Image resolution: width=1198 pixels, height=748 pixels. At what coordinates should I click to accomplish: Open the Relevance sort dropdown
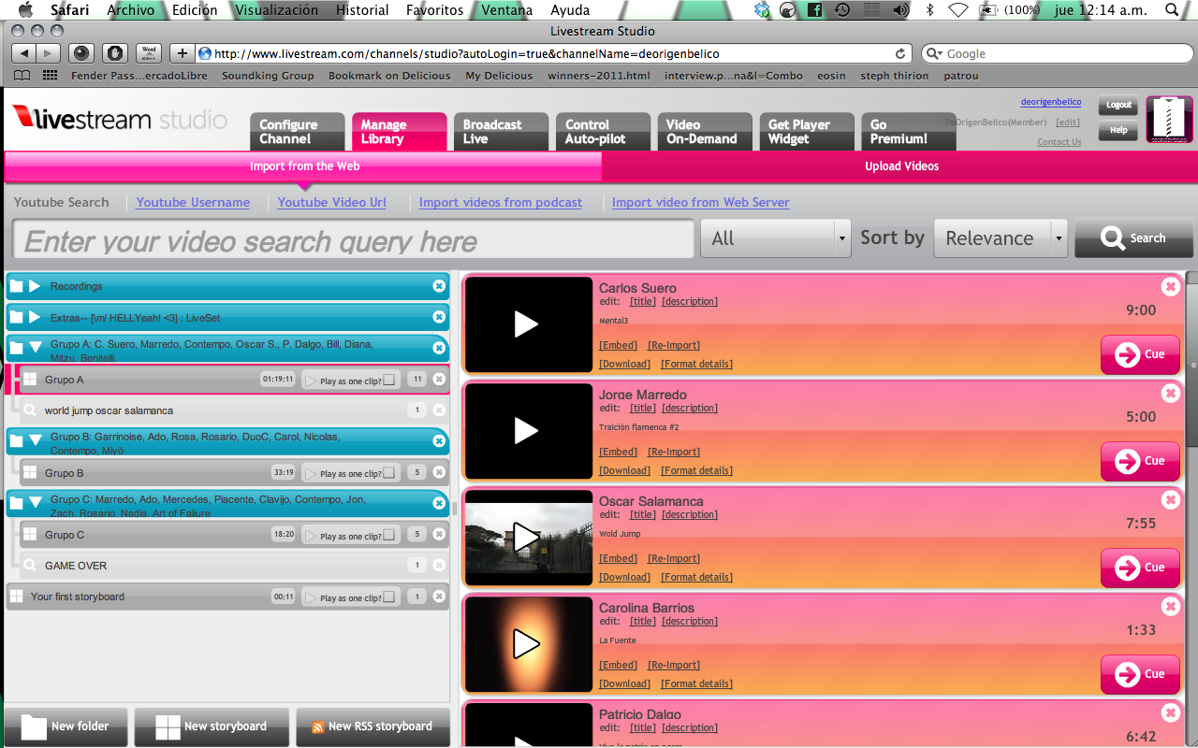click(x=1001, y=238)
